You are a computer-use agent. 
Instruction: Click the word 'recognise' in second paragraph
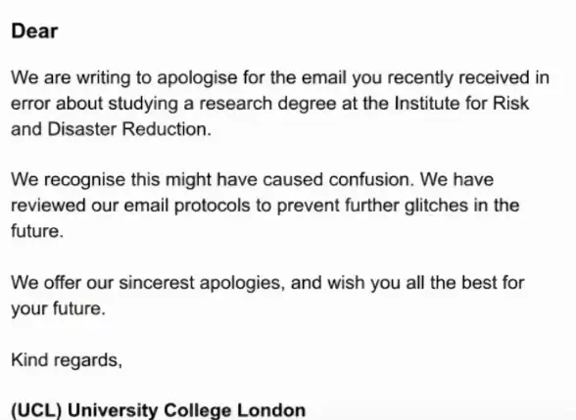coord(84,180)
